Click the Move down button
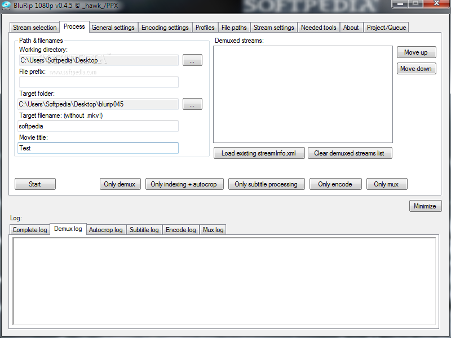Viewport: 451px width, 338px height. click(x=417, y=69)
